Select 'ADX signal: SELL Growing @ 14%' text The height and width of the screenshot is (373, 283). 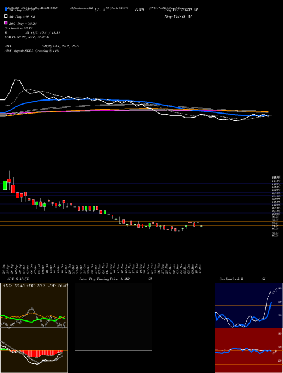(32, 51)
